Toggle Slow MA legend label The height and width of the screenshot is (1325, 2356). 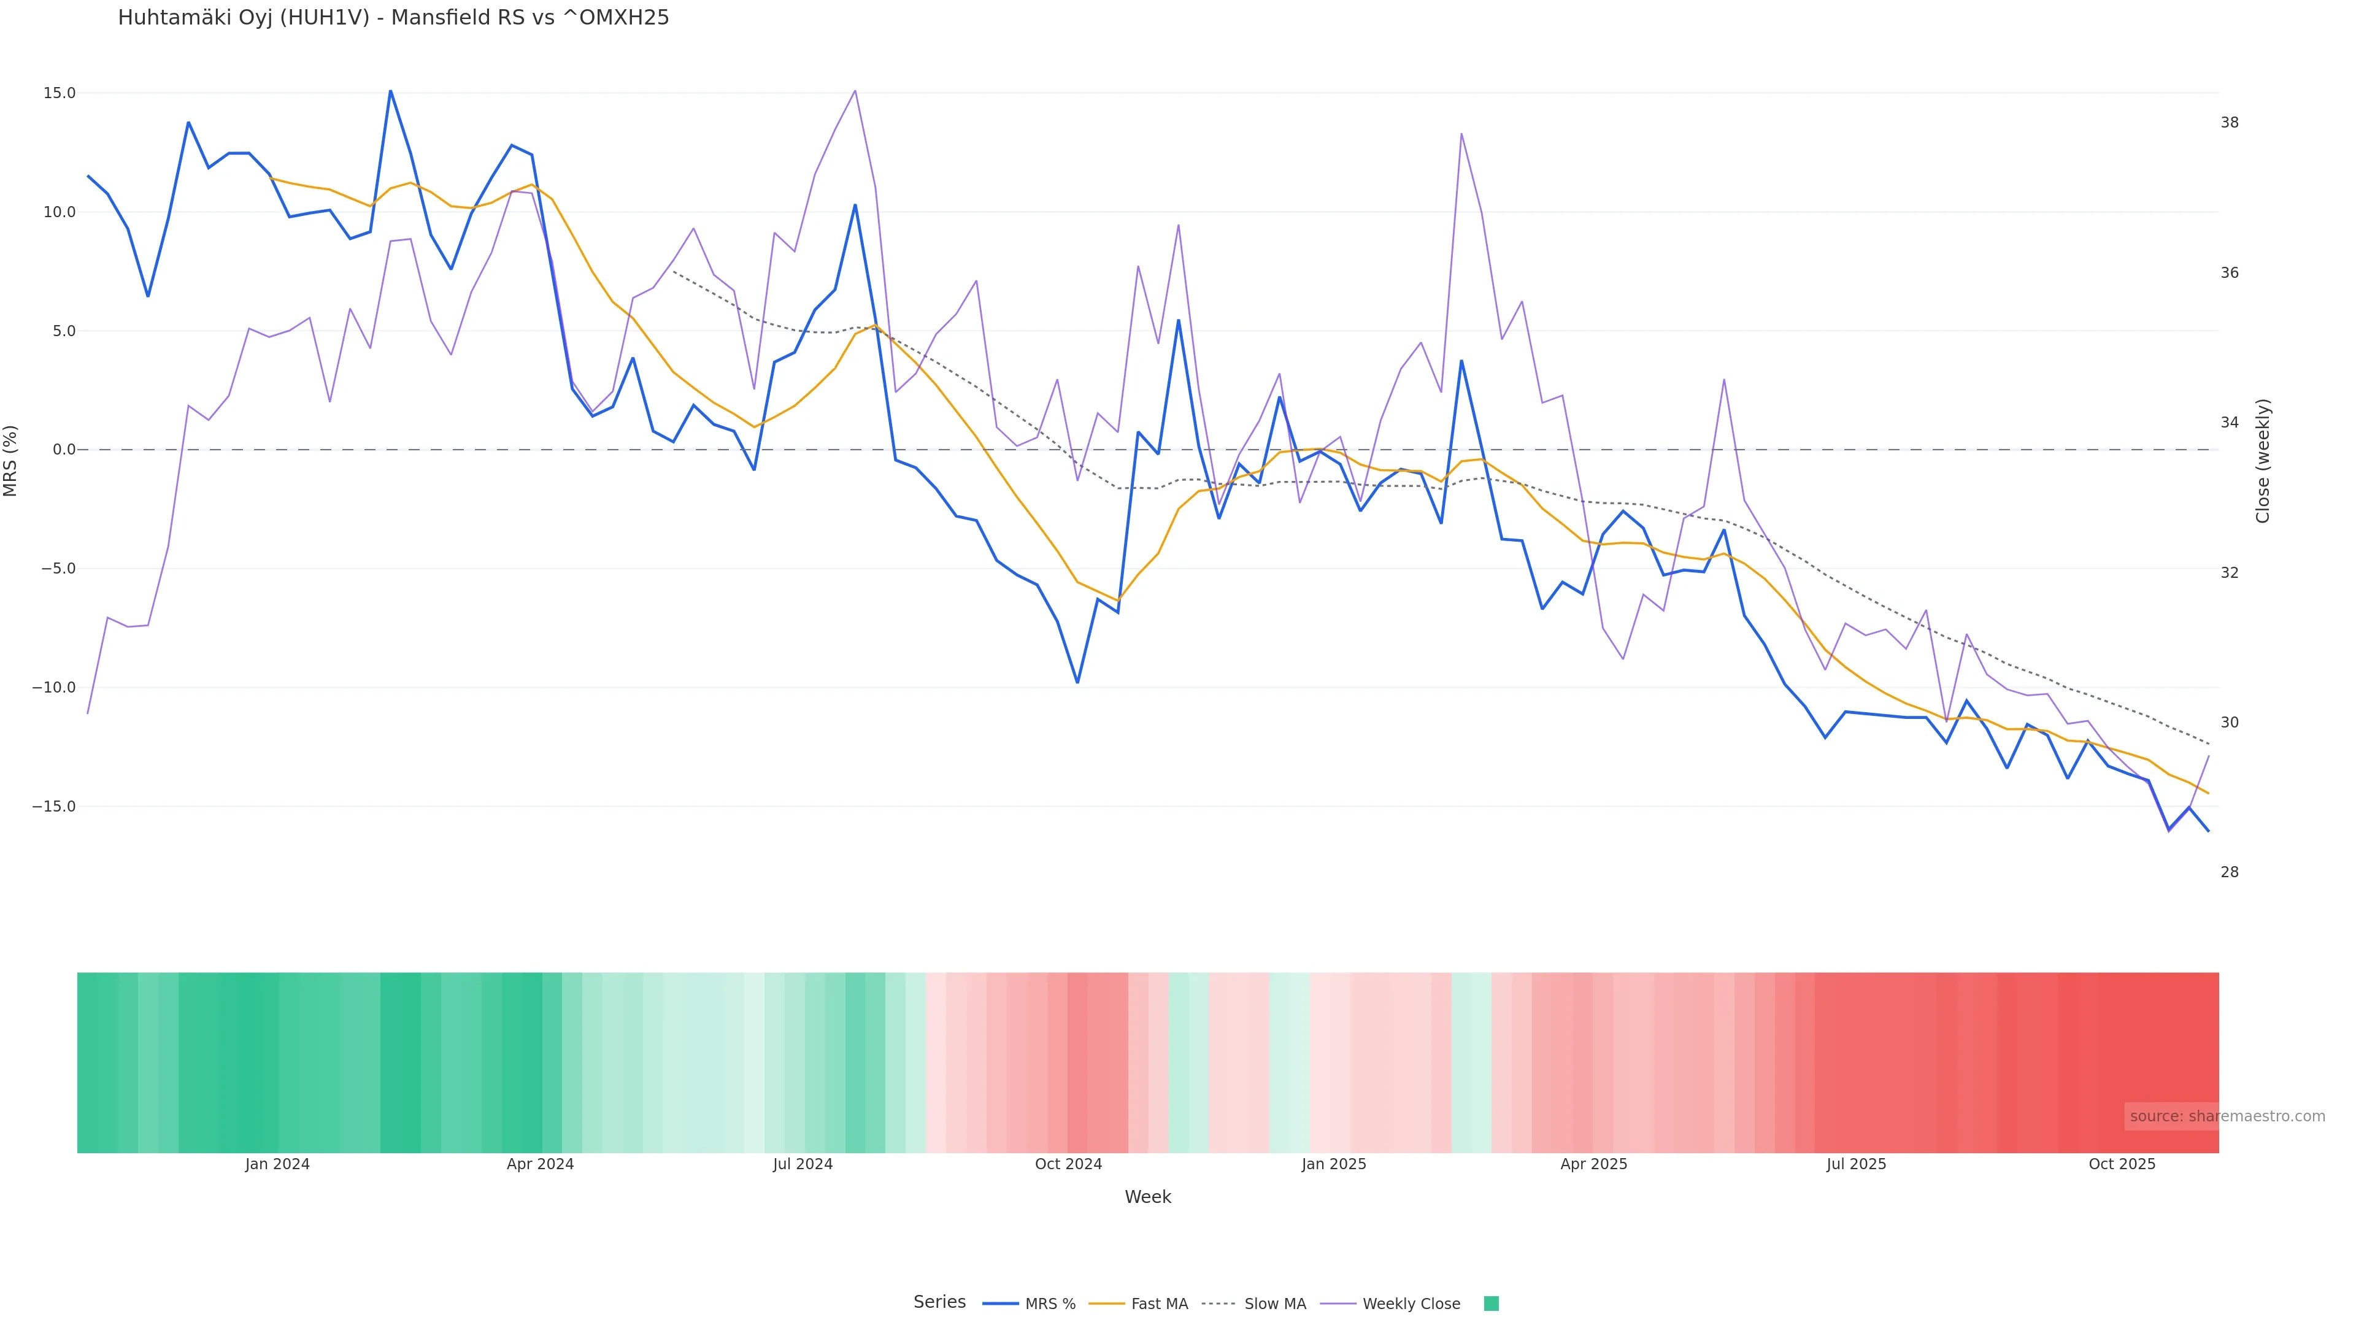click(x=1275, y=1304)
